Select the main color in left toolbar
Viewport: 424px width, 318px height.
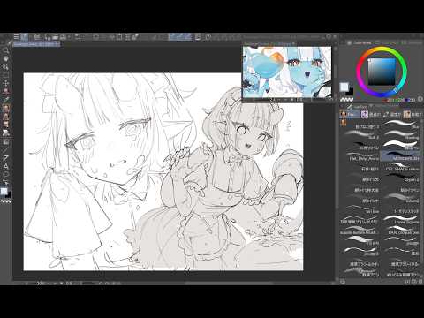pyautogui.click(x=4, y=192)
